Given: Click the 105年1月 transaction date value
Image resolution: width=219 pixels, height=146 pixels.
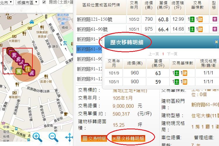Looking at the screenshot, I should pyautogui.click(x=122, y=98).
